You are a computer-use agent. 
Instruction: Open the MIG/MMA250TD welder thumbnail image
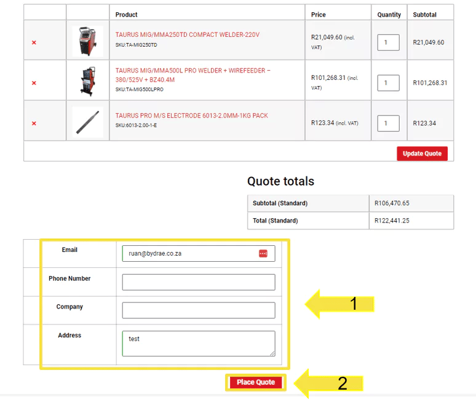pyautogui.click(x=87, y=41)
